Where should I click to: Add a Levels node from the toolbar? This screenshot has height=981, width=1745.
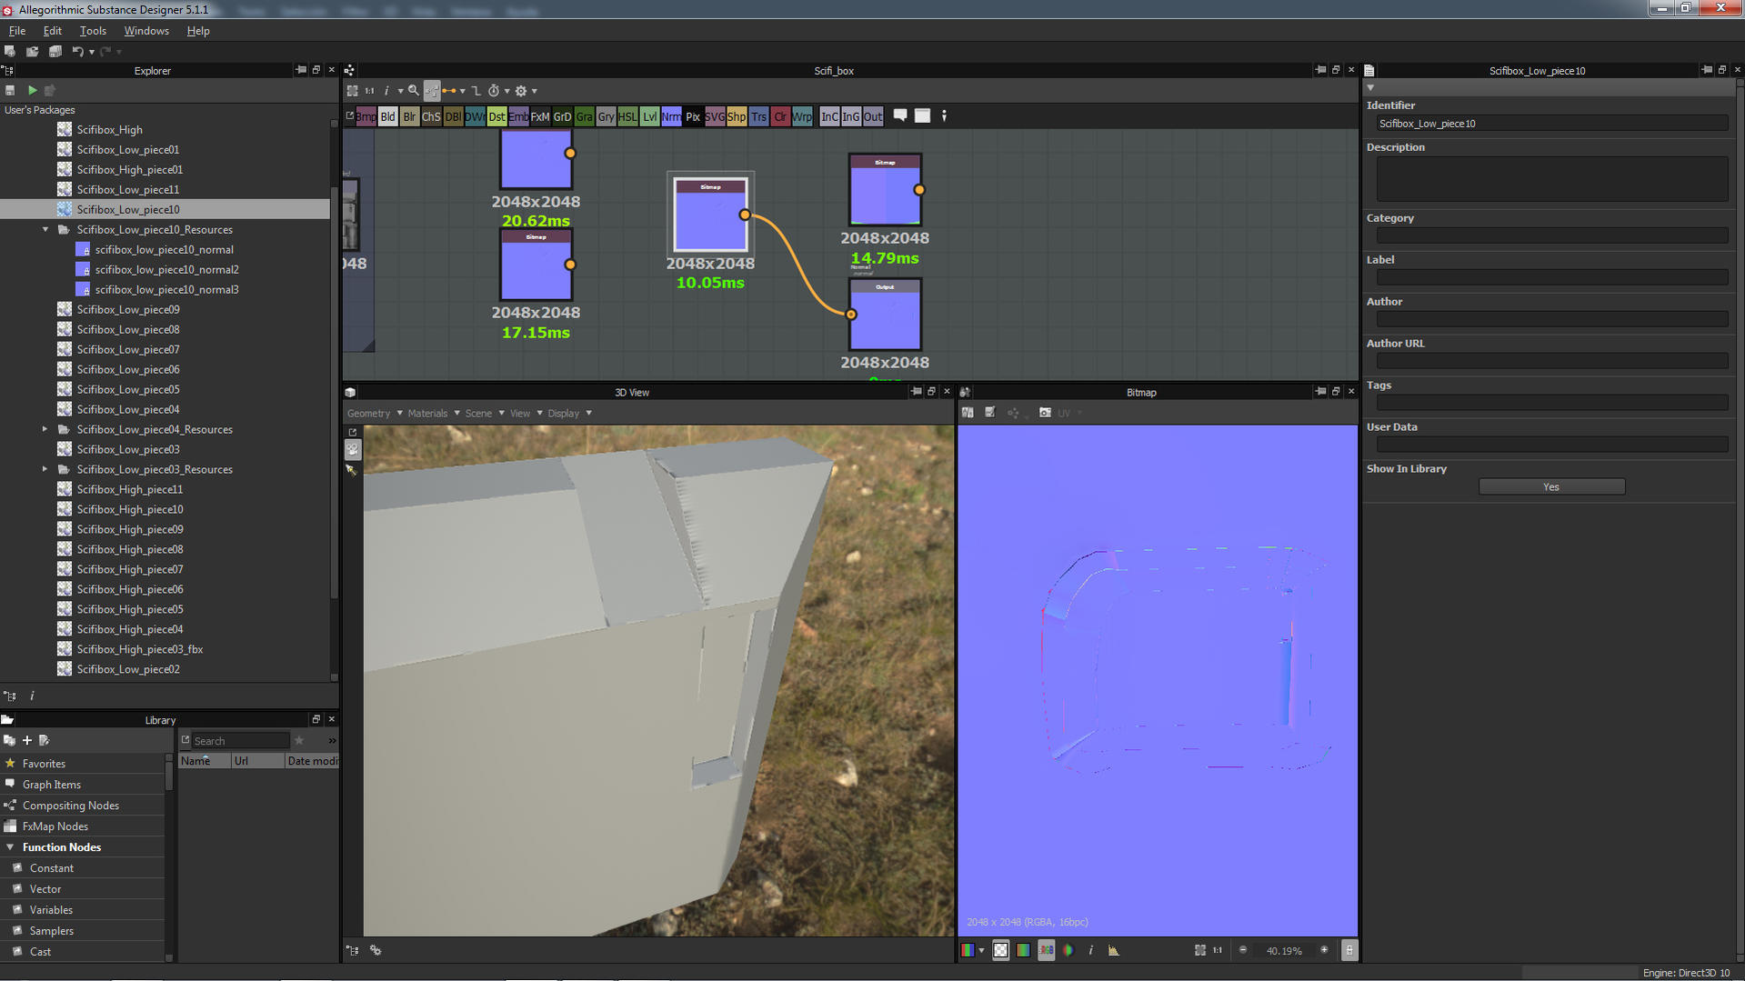tap(649, 116)
